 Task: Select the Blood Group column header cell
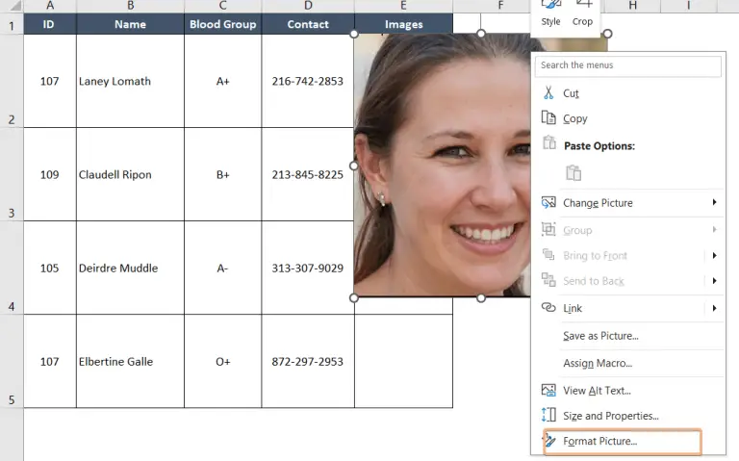coord(222,24)
